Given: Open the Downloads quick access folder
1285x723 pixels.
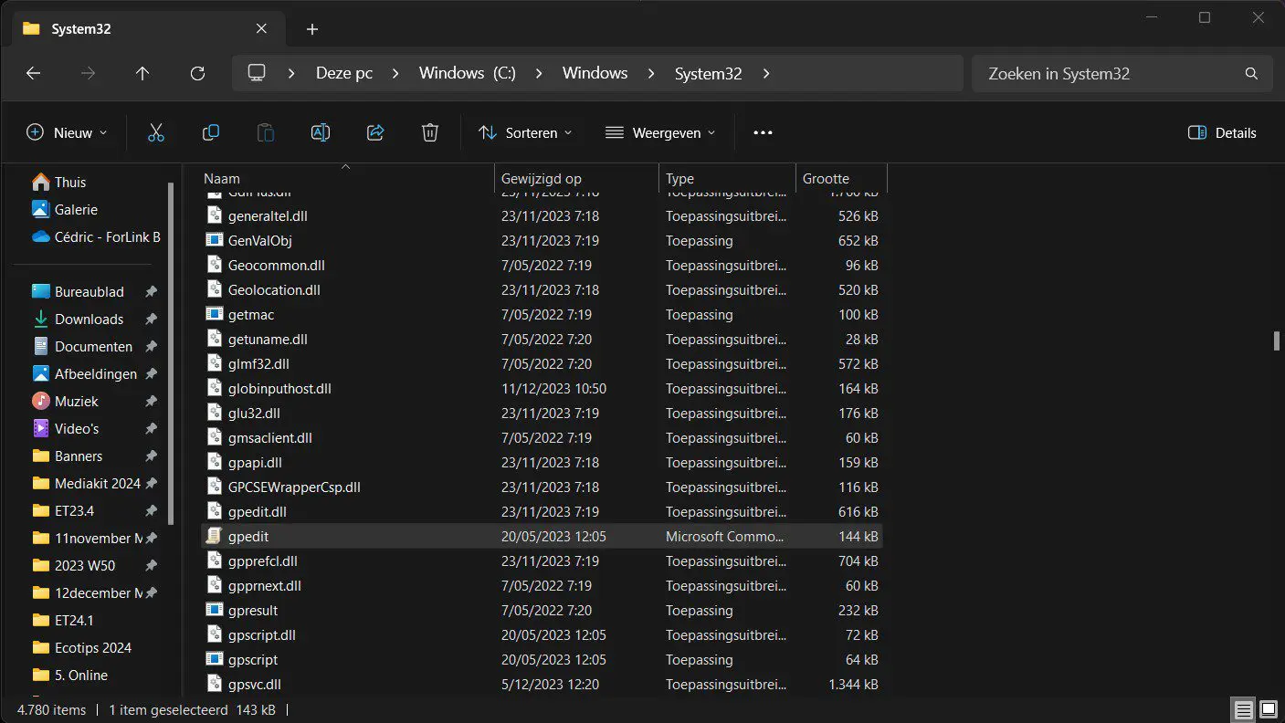Looking at the screenshot, I should coord(89,320).
